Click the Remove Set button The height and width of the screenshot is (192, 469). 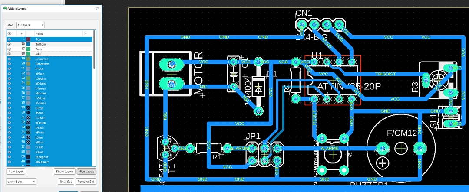[x=86, y=181]
